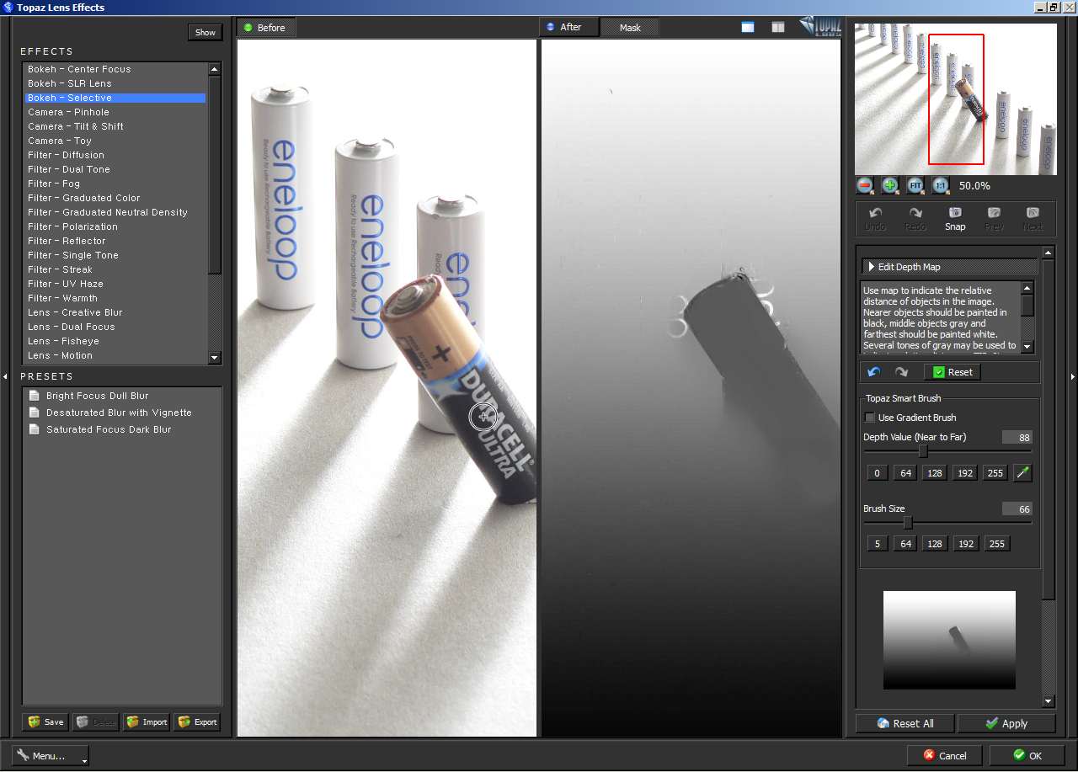
Task: Click the OK button
Action: [1027, 756]
